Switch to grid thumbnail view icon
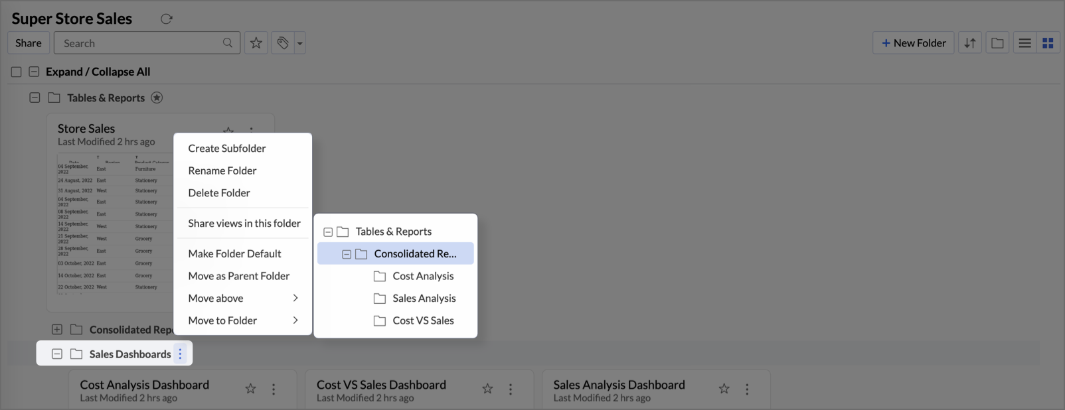 click(x=1048, y=43)
